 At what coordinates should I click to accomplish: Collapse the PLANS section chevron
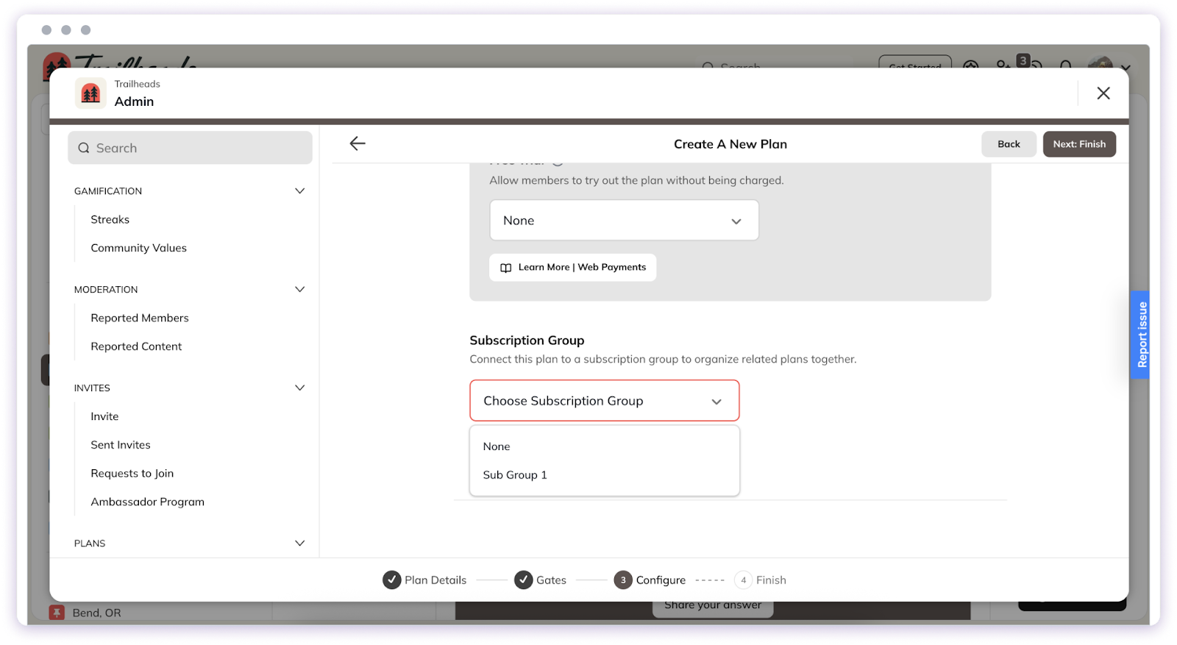299,544
